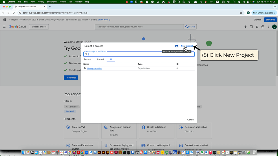
Task: Dismiss the free trial banner
Action: (x=257, y=20)
